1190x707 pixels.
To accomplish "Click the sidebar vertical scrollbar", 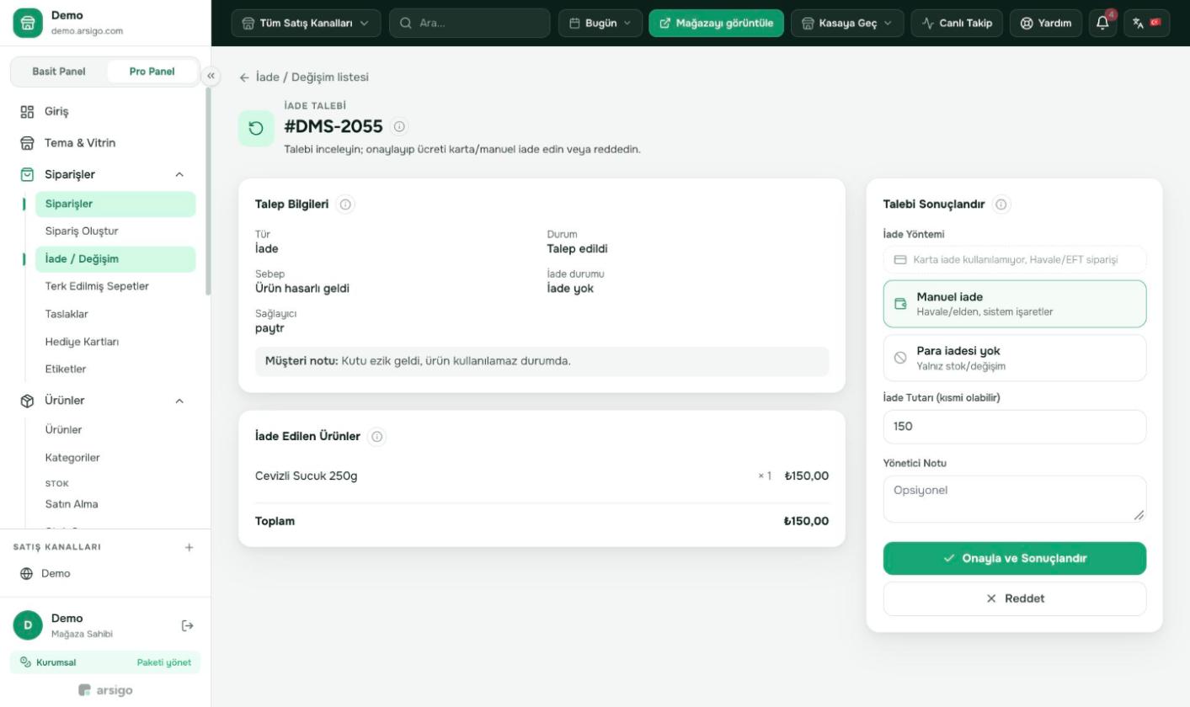I will [x=208, y=191].
